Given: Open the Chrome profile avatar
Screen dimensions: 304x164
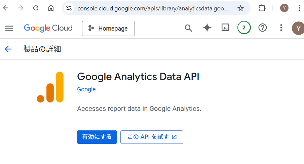Looking at the screenshot, I should coord(284,8).
